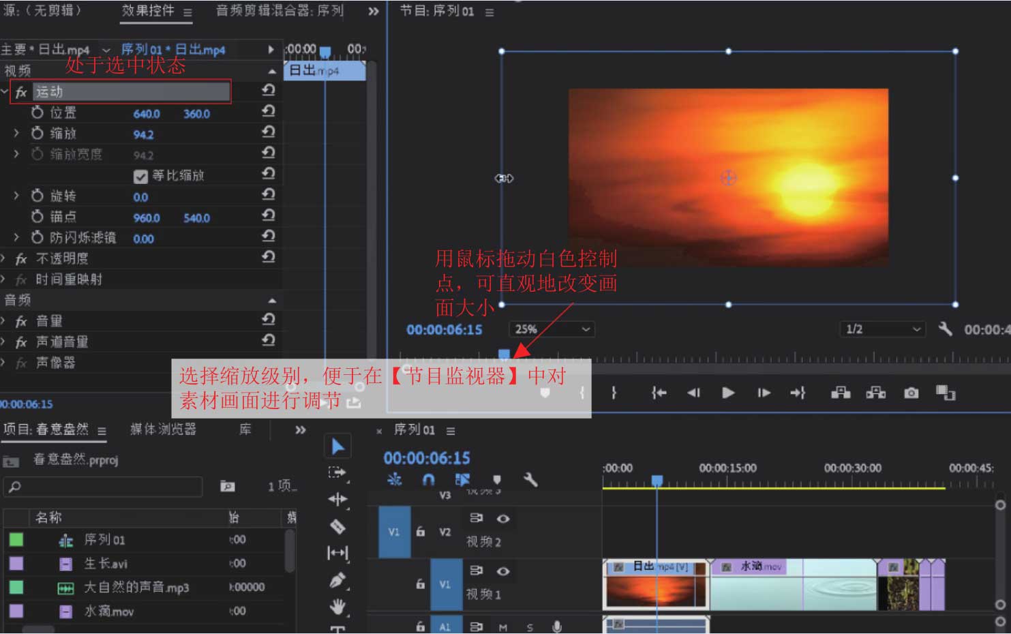Show more source panel tabs (>>)
The height and width of the screenshot is (634, 1011).
coord(374,11)
